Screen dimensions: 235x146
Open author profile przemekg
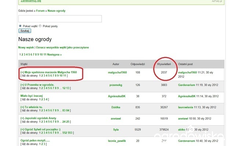pyautogui.click(x=116, y=85)
